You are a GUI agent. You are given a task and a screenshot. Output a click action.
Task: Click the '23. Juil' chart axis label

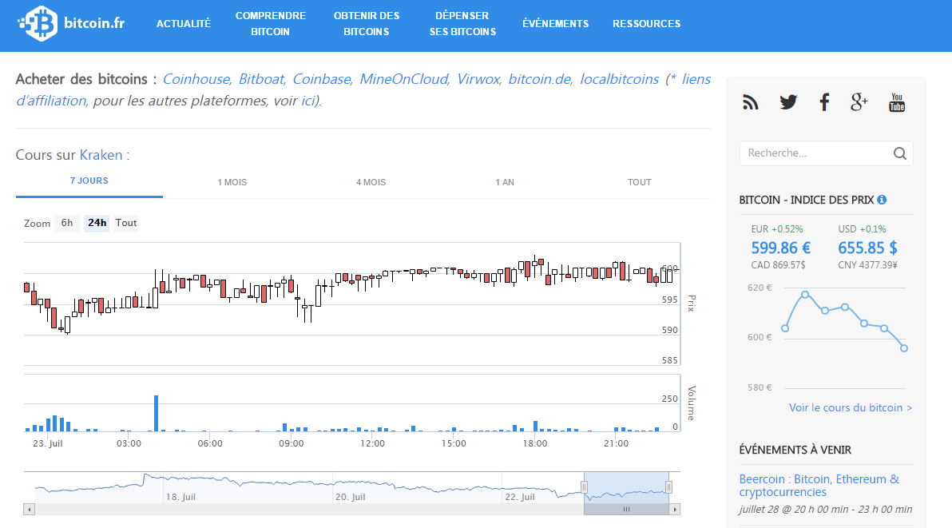[48, 443]
